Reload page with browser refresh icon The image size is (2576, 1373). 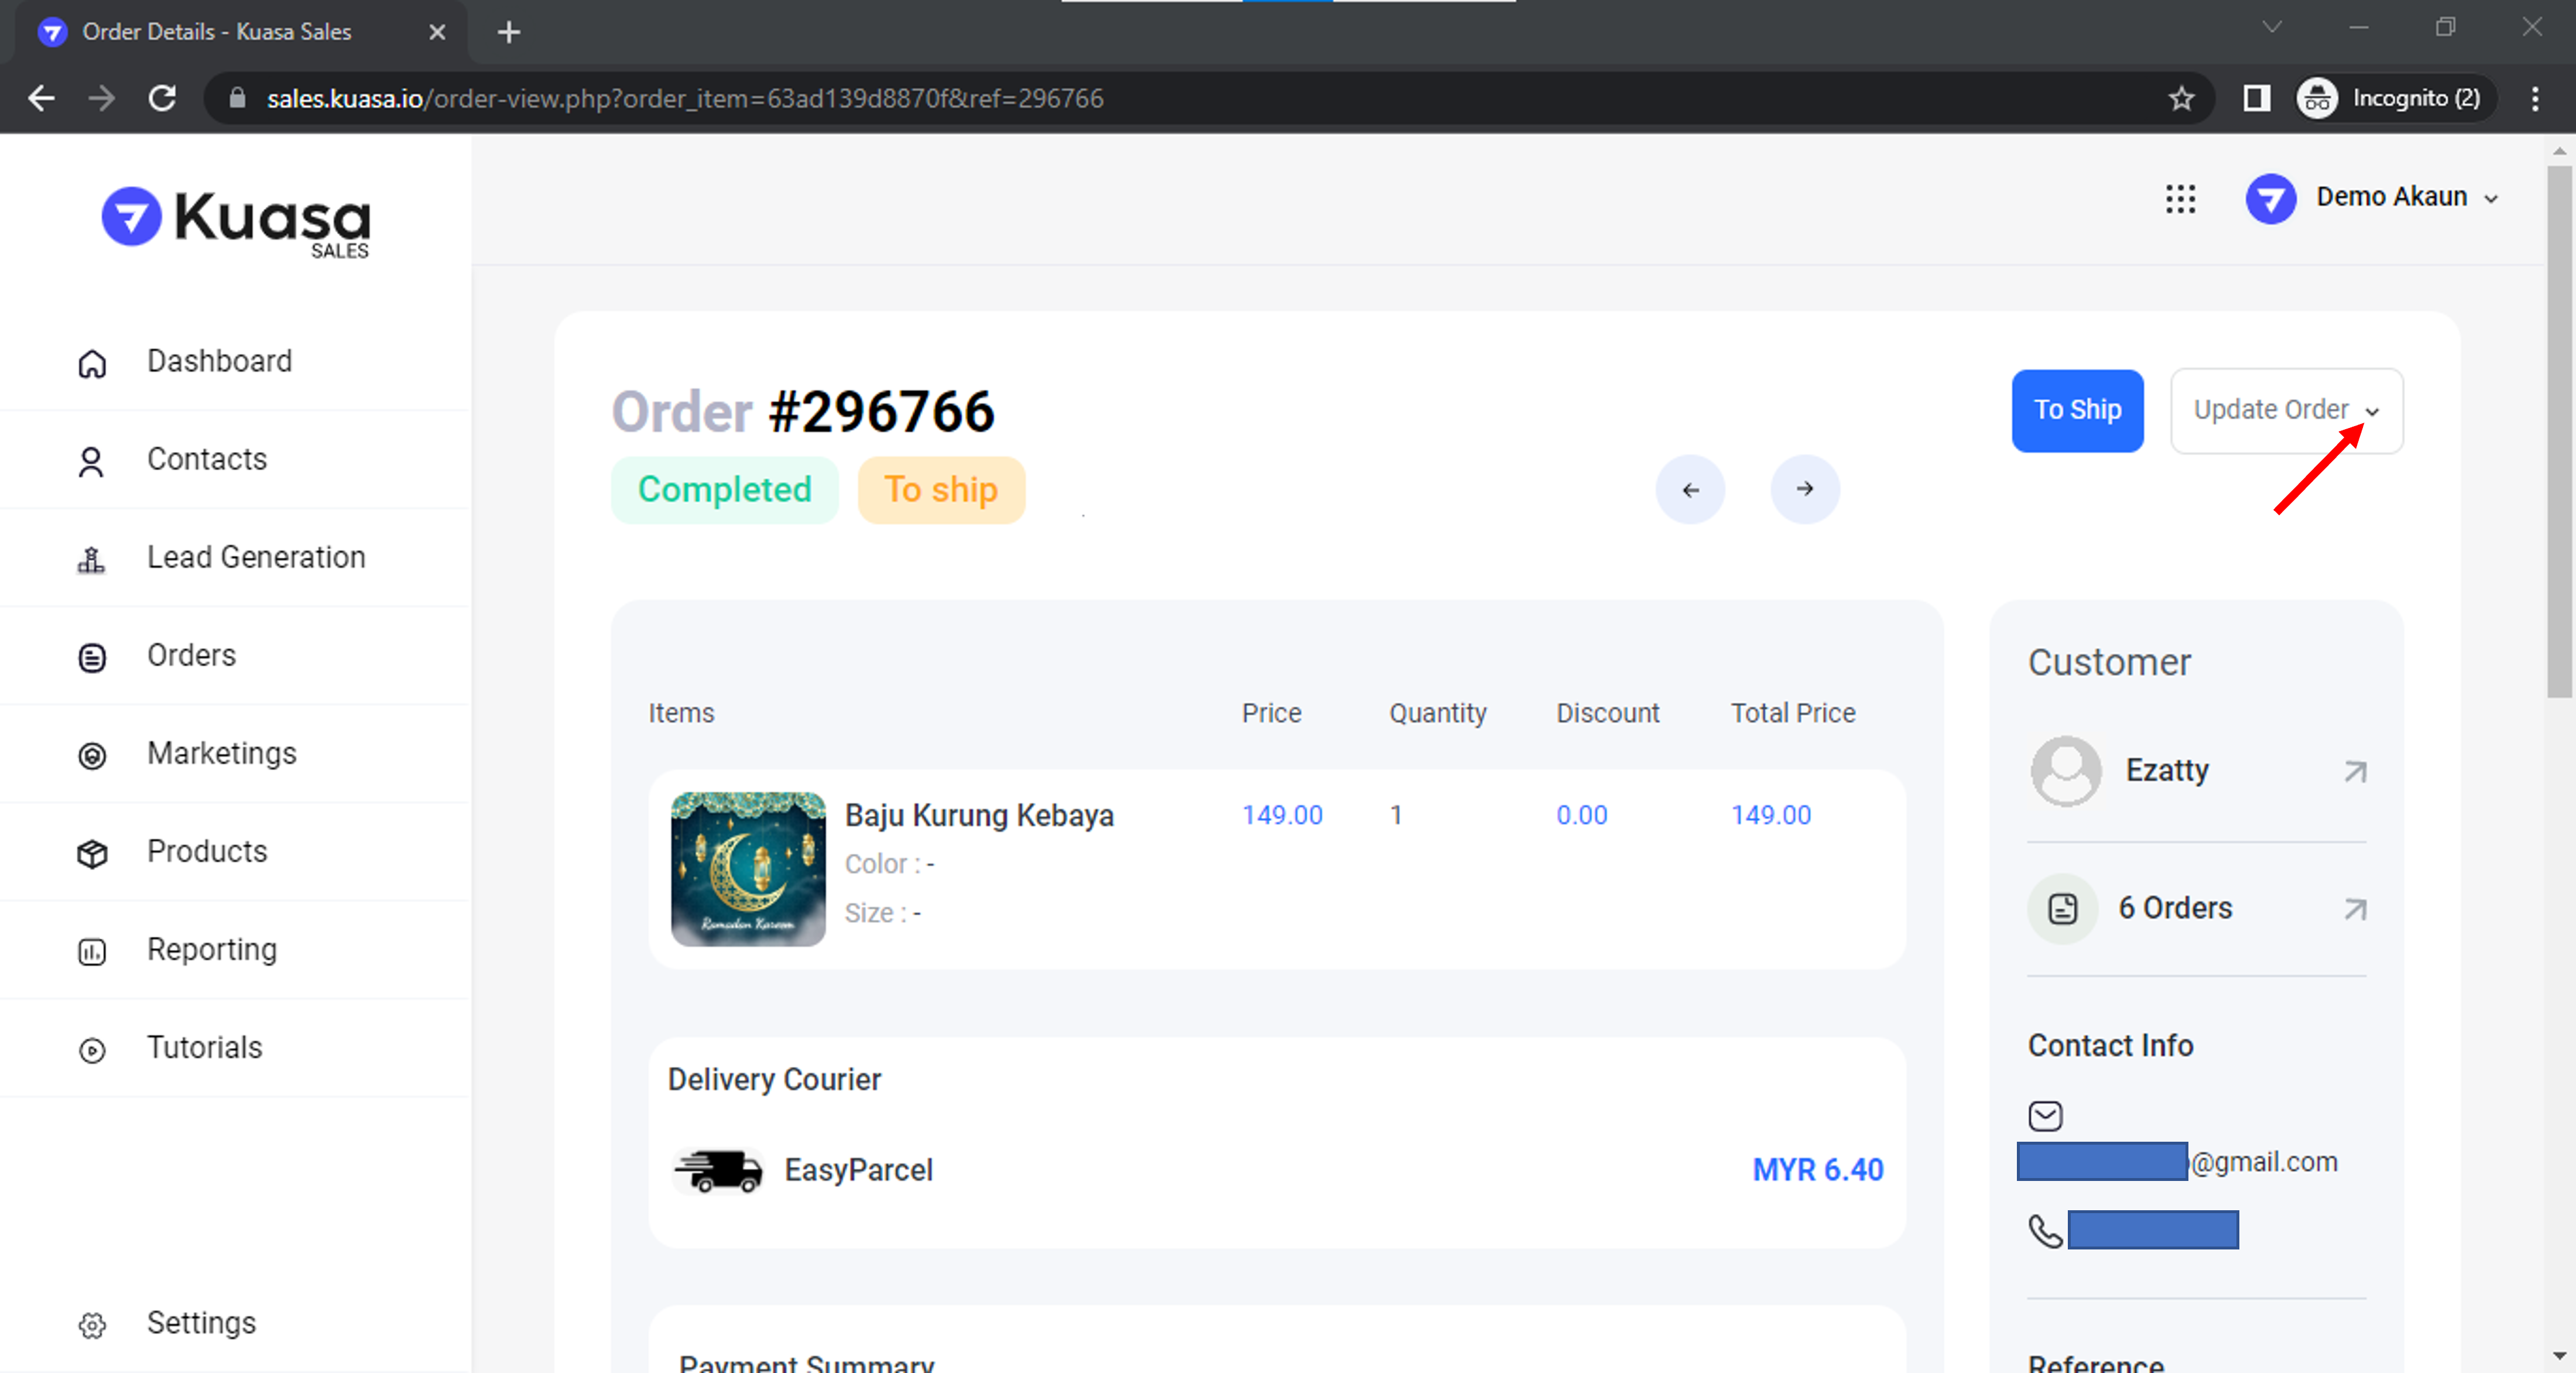(163, 98)
